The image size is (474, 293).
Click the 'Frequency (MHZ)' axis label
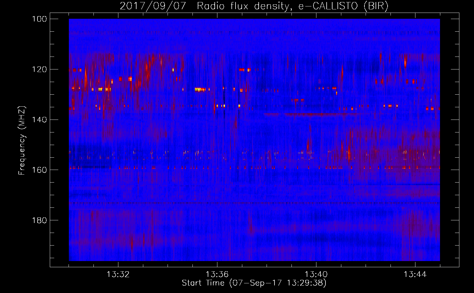point(22,140)
